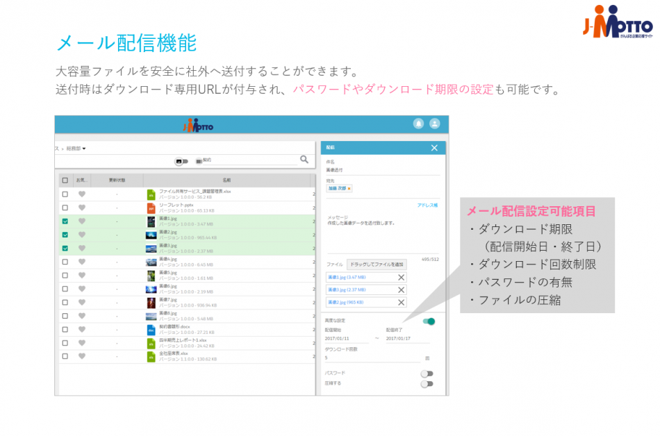Click the ダウンロード回数 field

coord(372,358)
